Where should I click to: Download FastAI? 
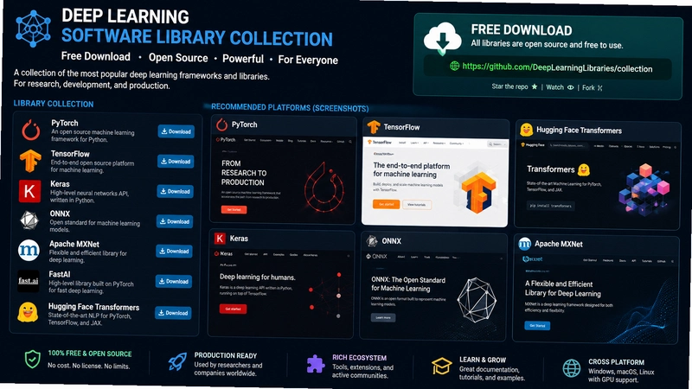[174, 282]
